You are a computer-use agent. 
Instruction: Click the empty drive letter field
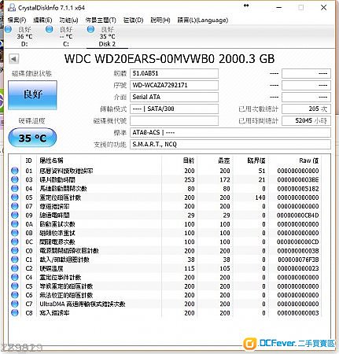(174, 120)
